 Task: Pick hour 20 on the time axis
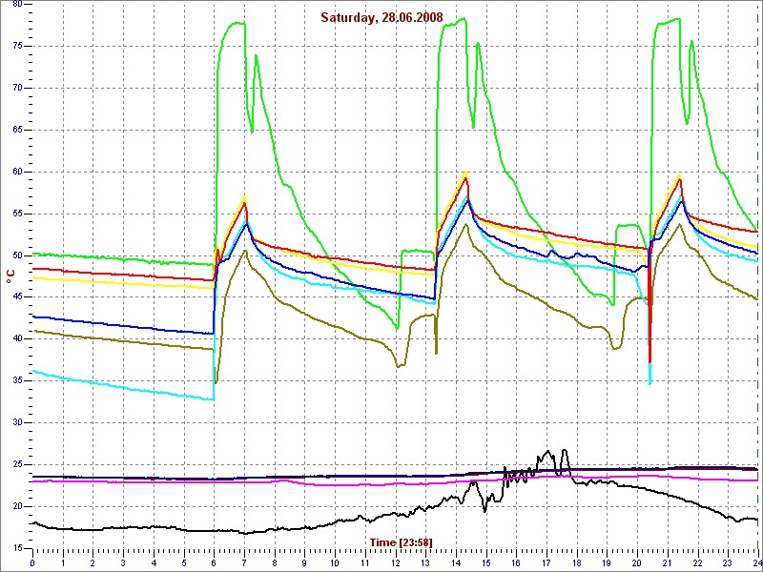coord(637,562)
